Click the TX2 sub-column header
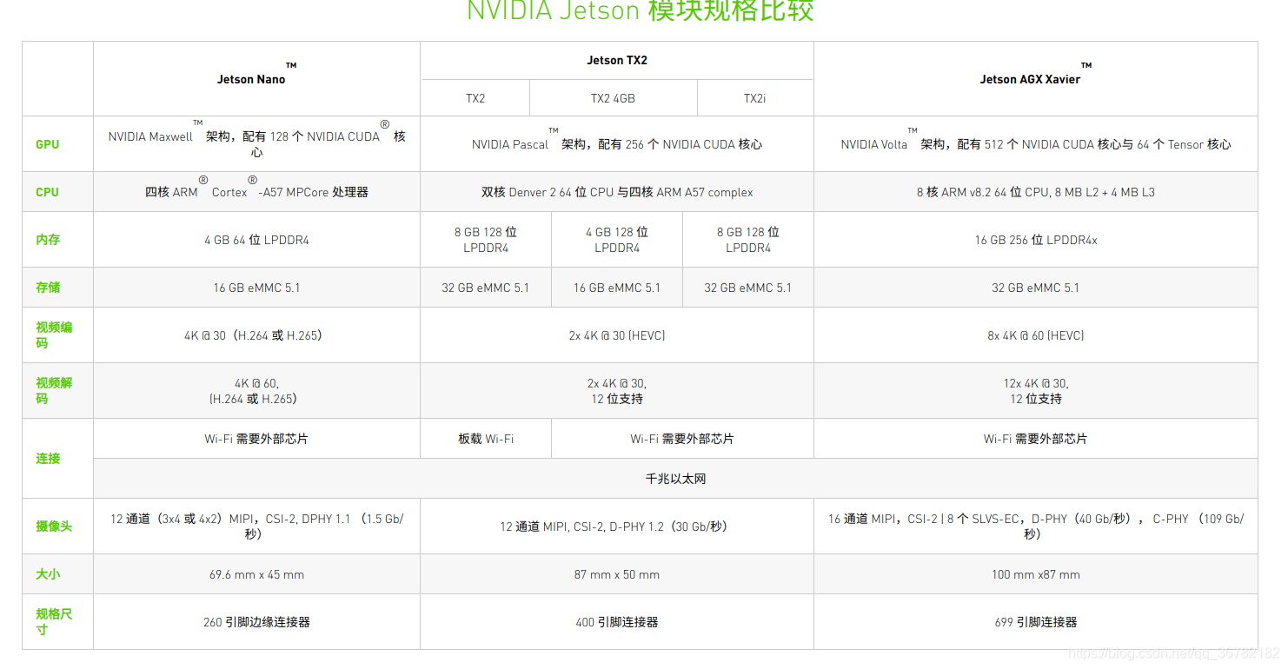The height and width of the screenshot is (669, 1288). 475,98
